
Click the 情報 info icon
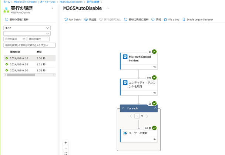(x=153, y=19)
